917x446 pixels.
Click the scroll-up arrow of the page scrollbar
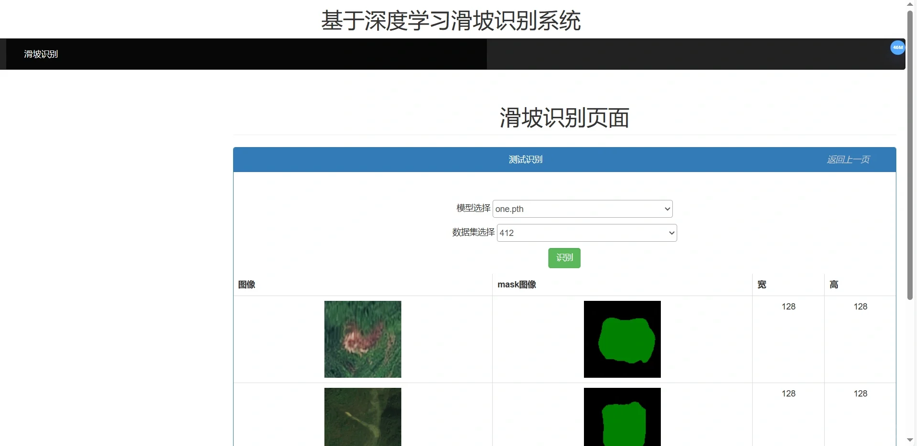910,4
